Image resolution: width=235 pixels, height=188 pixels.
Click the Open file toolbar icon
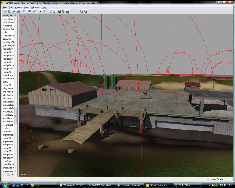10,11
